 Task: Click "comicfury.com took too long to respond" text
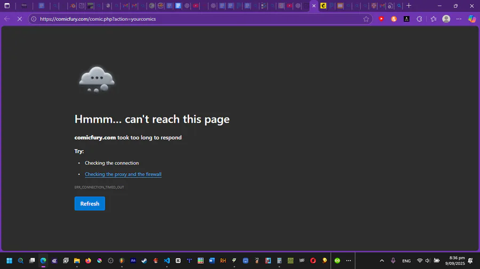[128, 138]
